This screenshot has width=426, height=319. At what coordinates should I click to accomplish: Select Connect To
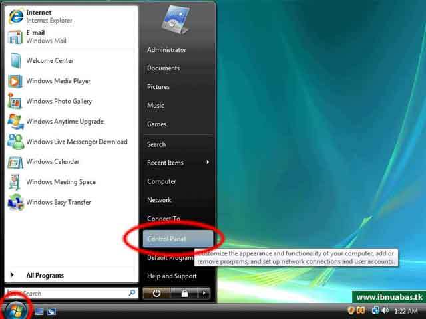pyautogui.click(x=164, y=219)
